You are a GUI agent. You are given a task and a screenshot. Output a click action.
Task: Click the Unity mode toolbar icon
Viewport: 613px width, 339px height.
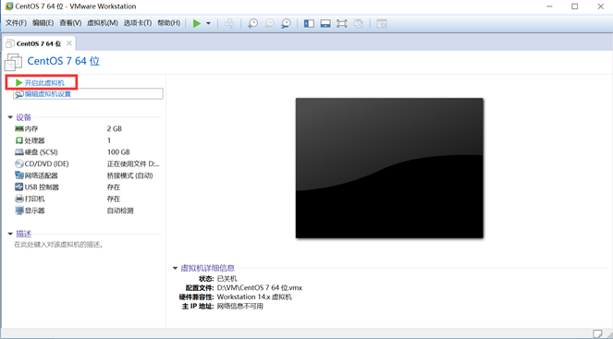(358, 23)
